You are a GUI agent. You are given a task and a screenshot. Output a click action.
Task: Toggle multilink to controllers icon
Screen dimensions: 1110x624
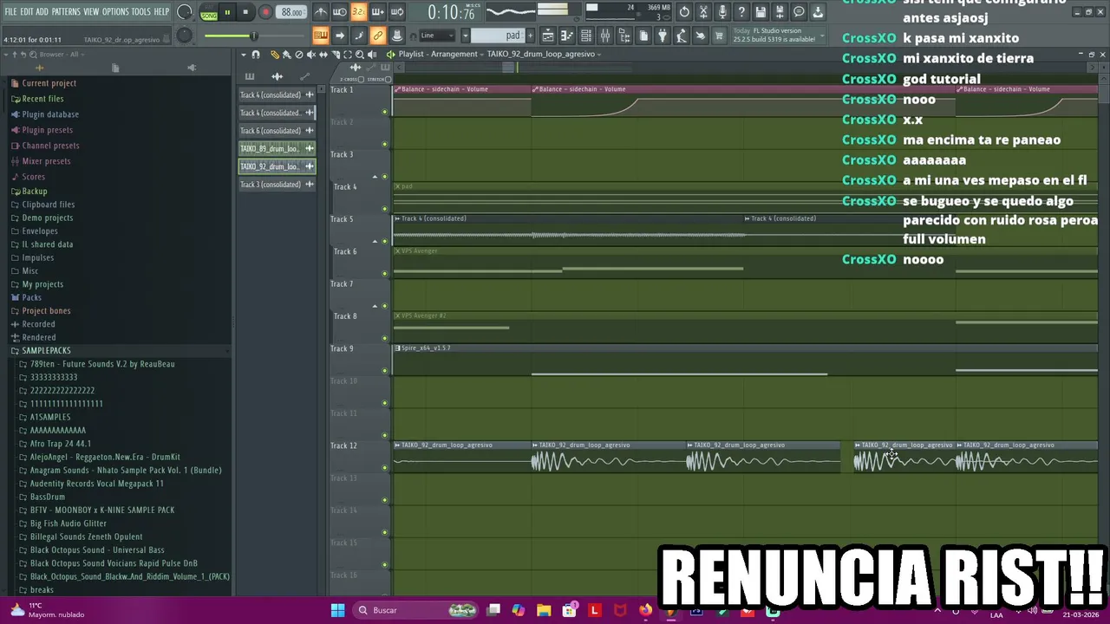[397, 36]
